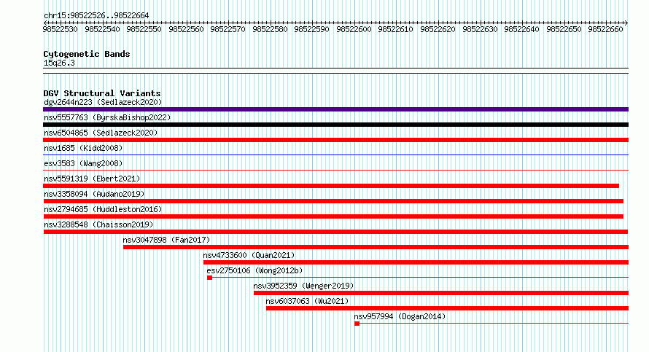Click ruler position 98522540

click(x=102, y=29)
